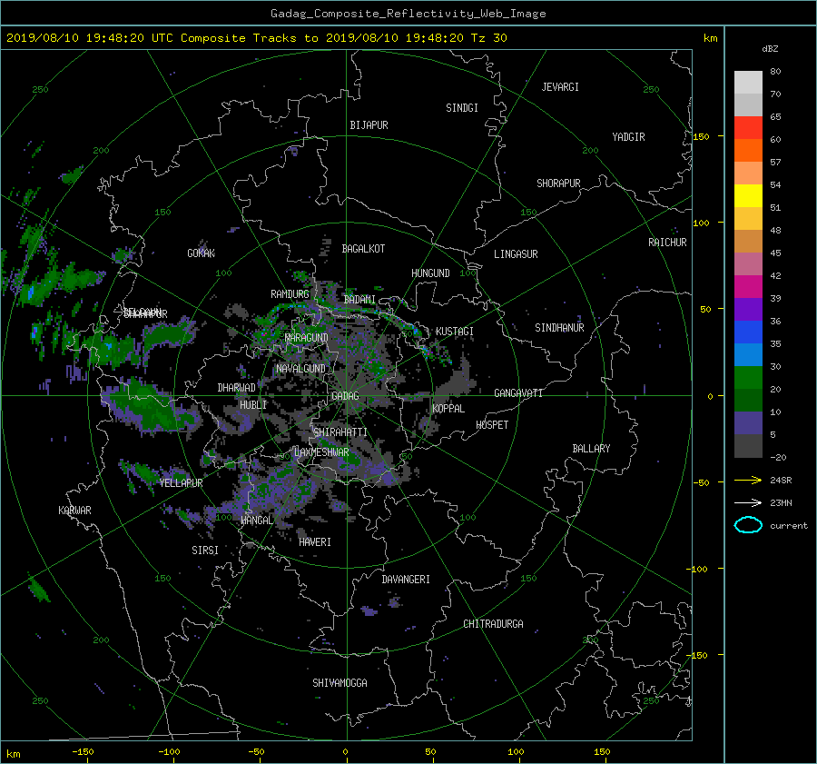
Task: Click the RAMDURG city label
Action: click(x=290, y=294)
